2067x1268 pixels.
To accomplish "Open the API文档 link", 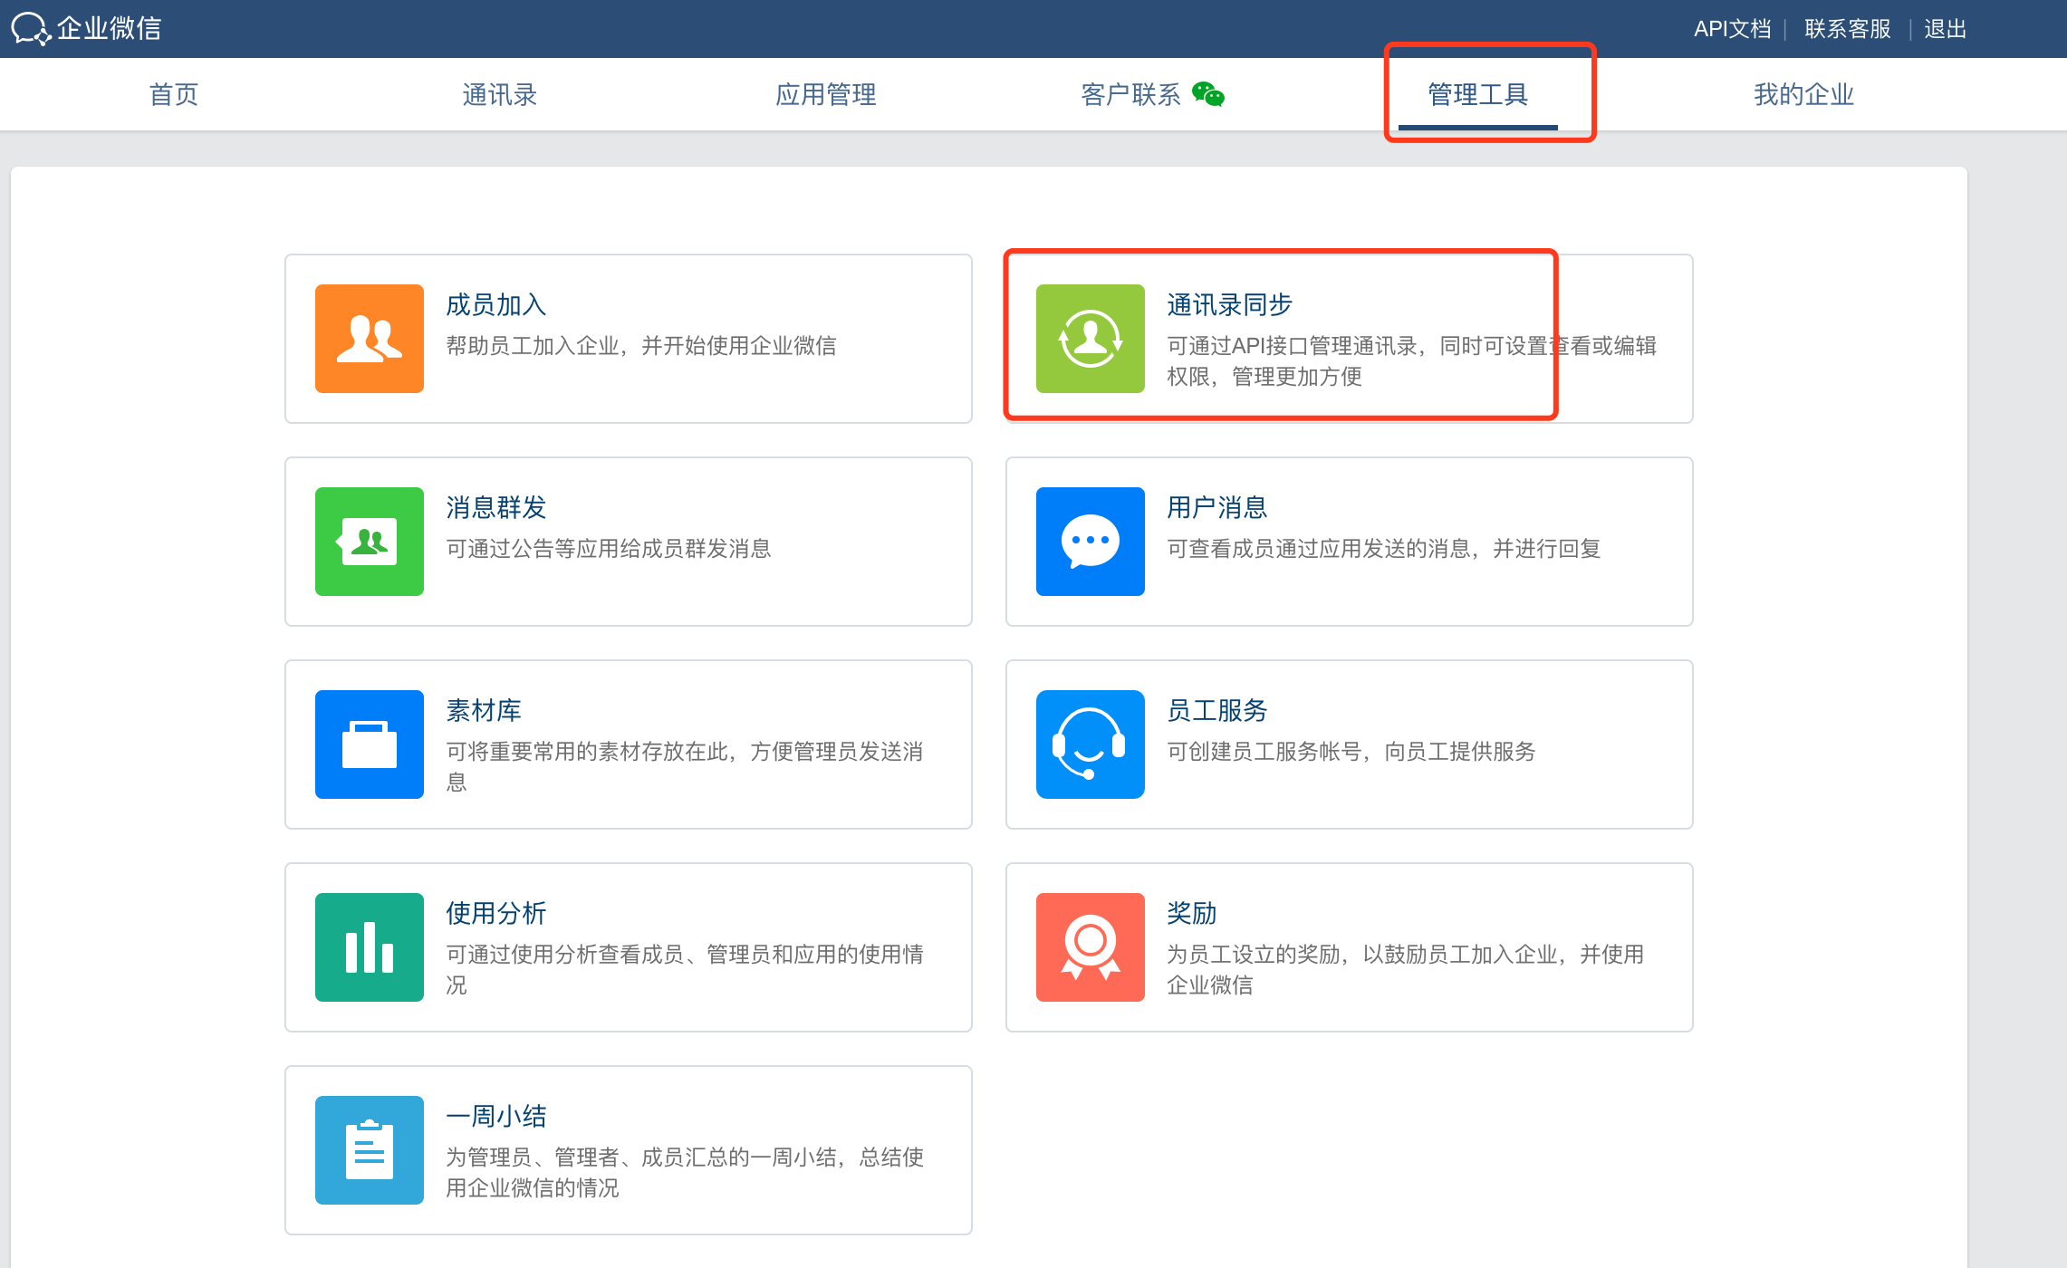I will point(1733,29).
